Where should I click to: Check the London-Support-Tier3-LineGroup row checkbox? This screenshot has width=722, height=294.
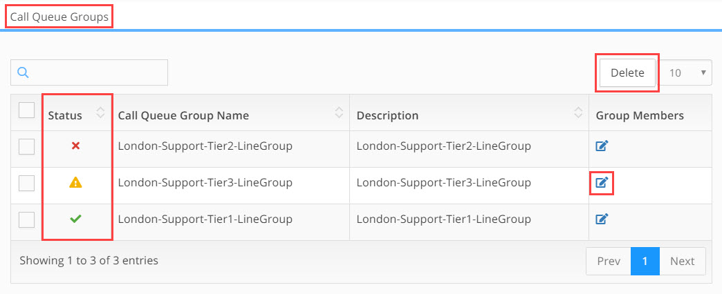(27, 184)
